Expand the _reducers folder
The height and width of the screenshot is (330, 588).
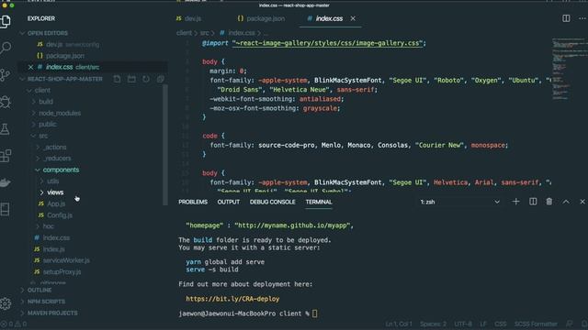click(57, 159)
